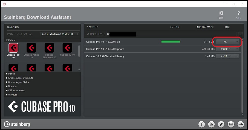Screen dimensions: 248x130
Task: Open the settings gear icon
Action: [x=221, y=13]
